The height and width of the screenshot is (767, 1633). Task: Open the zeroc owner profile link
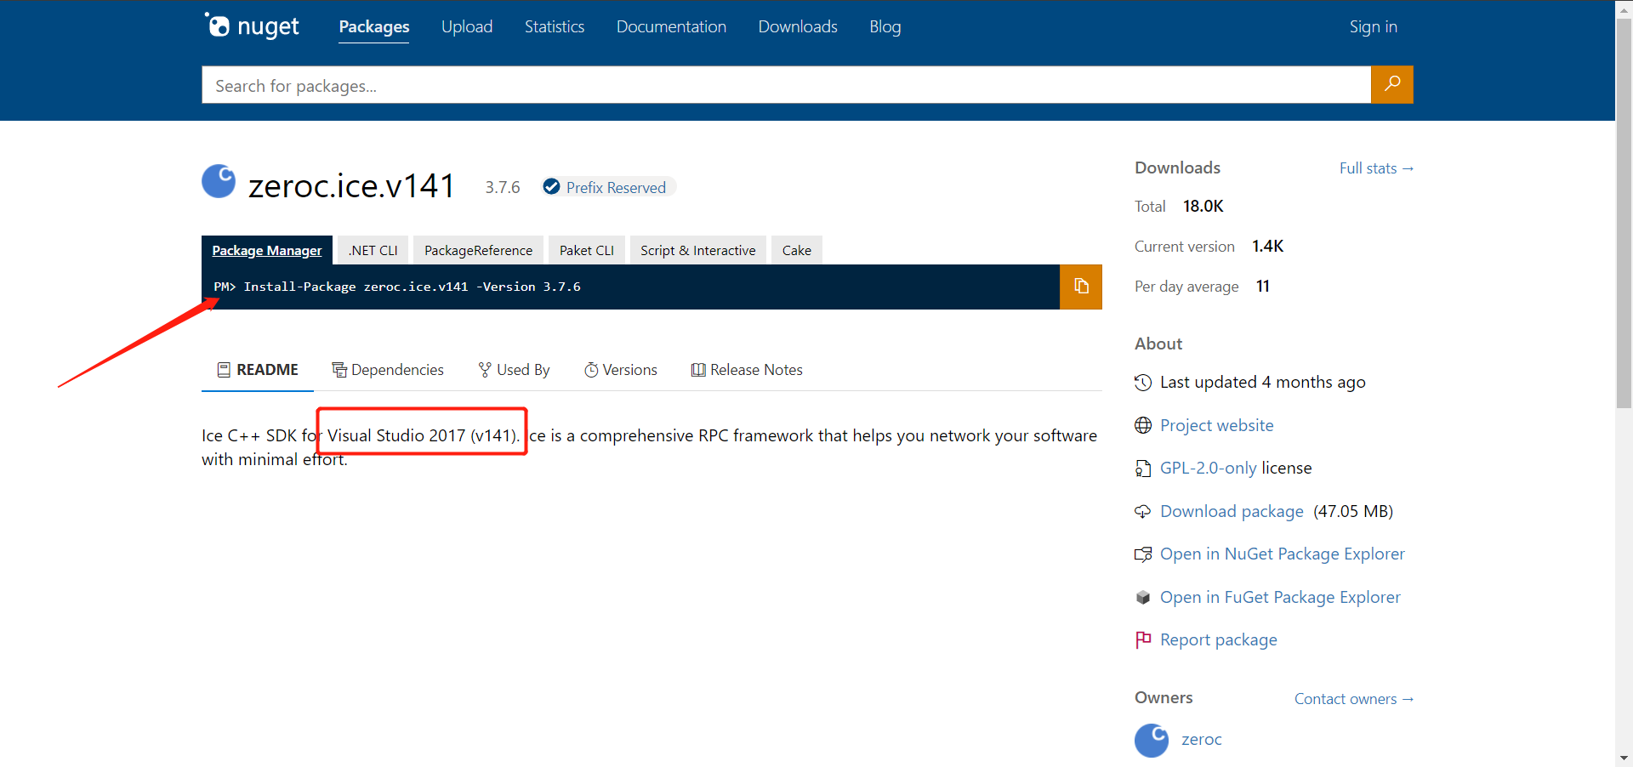pyautogui.click(x=1201, y=739)
